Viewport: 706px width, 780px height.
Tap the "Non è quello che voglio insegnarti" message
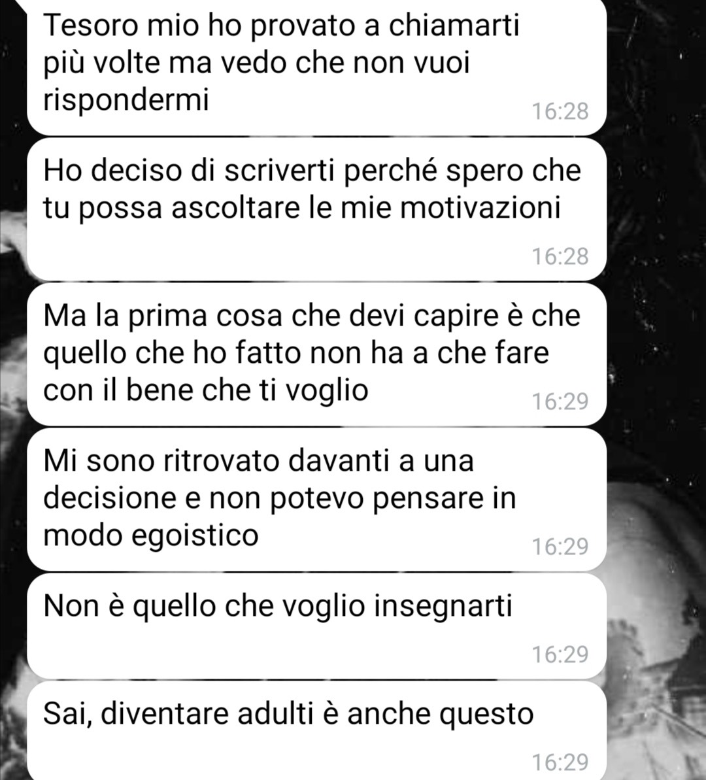(317, 626)
